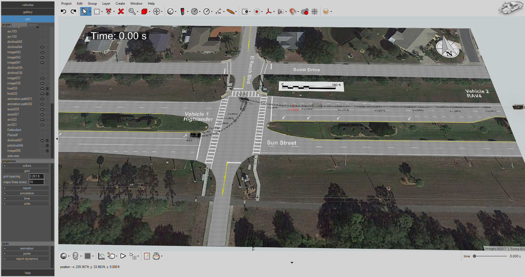Click the head model icon
This screenshot has height=277, width=525.
(x=76, y=256)
